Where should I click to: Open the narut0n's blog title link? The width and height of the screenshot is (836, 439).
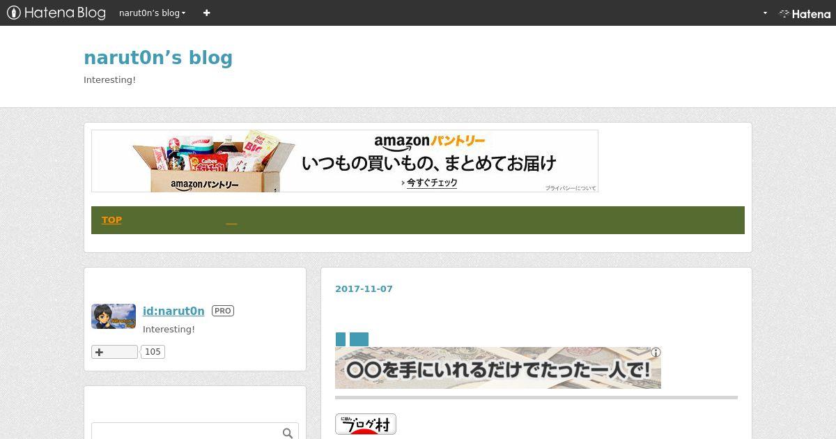tap(158, 58)
